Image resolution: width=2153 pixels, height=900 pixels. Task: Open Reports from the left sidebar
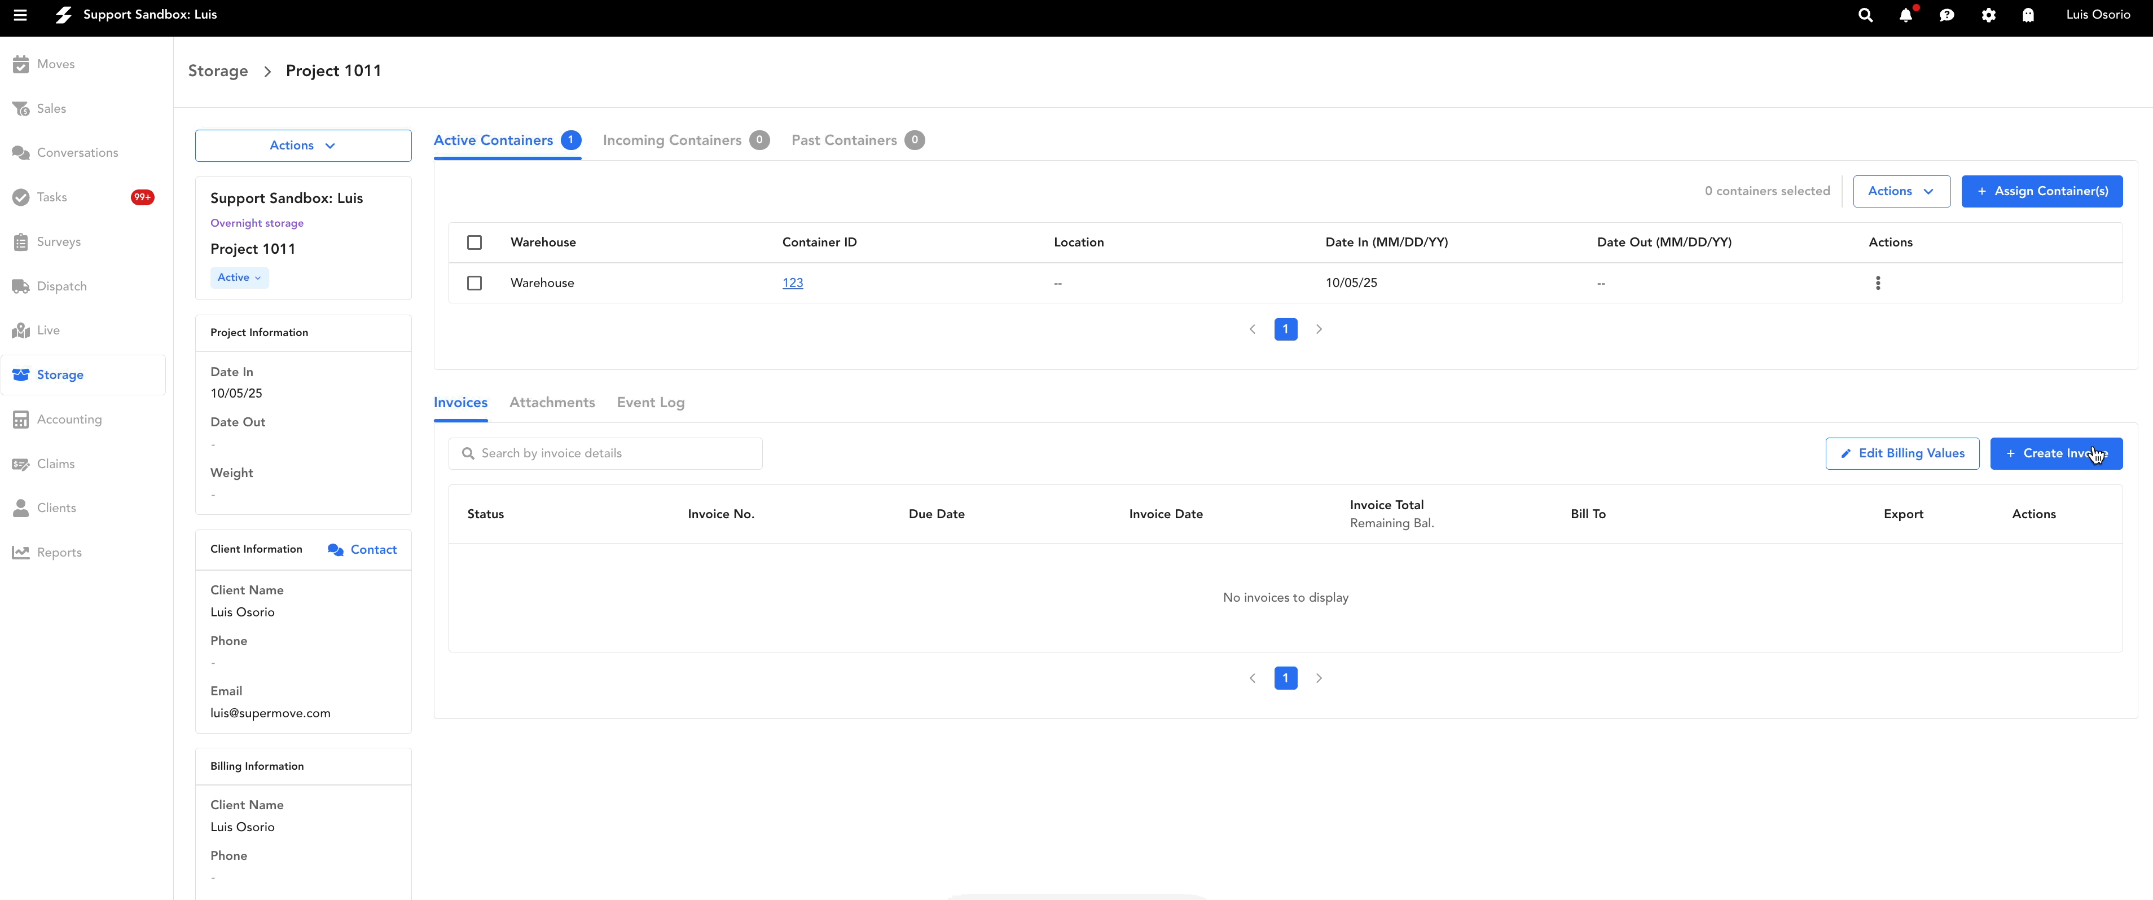[59, 553]
